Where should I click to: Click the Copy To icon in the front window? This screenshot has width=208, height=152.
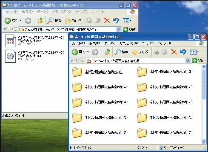165,52
